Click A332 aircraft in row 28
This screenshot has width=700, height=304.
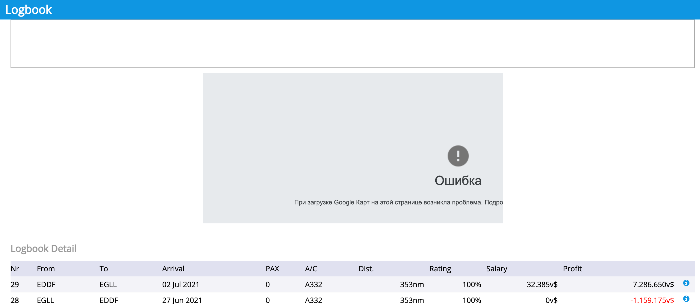[313, 300]
